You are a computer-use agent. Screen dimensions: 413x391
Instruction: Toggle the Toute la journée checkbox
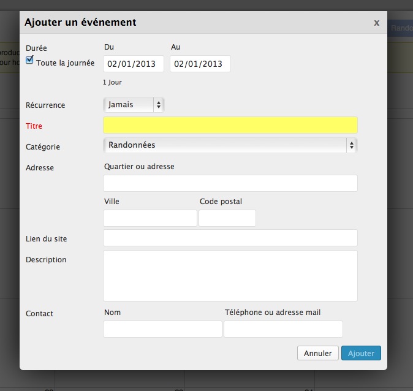[x=29, y=61]
